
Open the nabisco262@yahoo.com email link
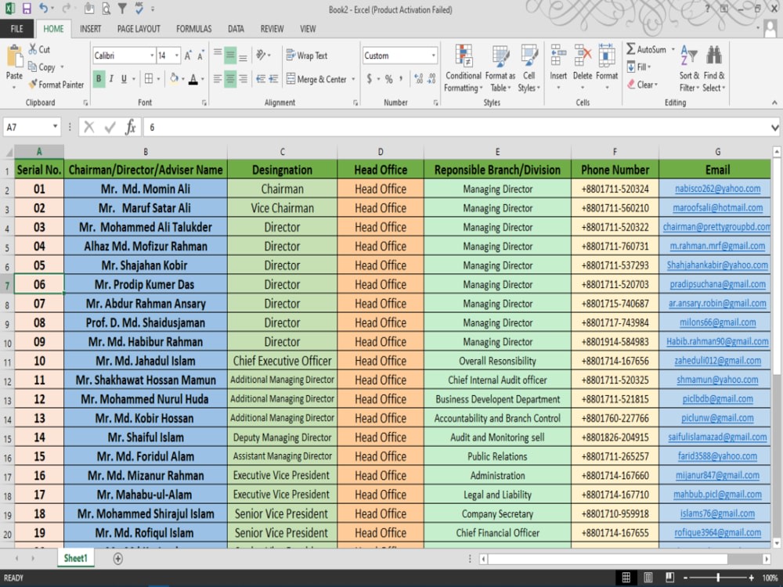(717, 189)
